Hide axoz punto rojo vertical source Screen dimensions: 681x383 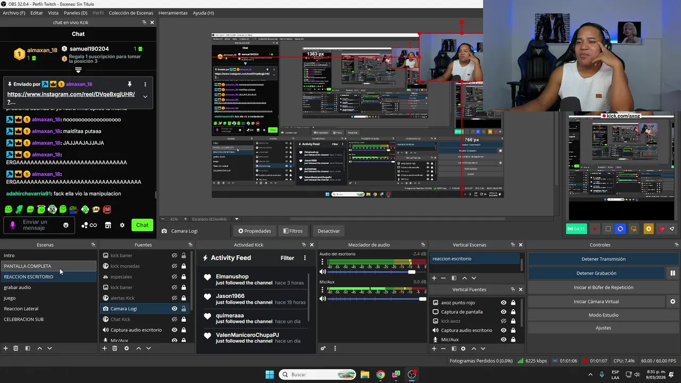pyautogui.click(x=503, y=303)
